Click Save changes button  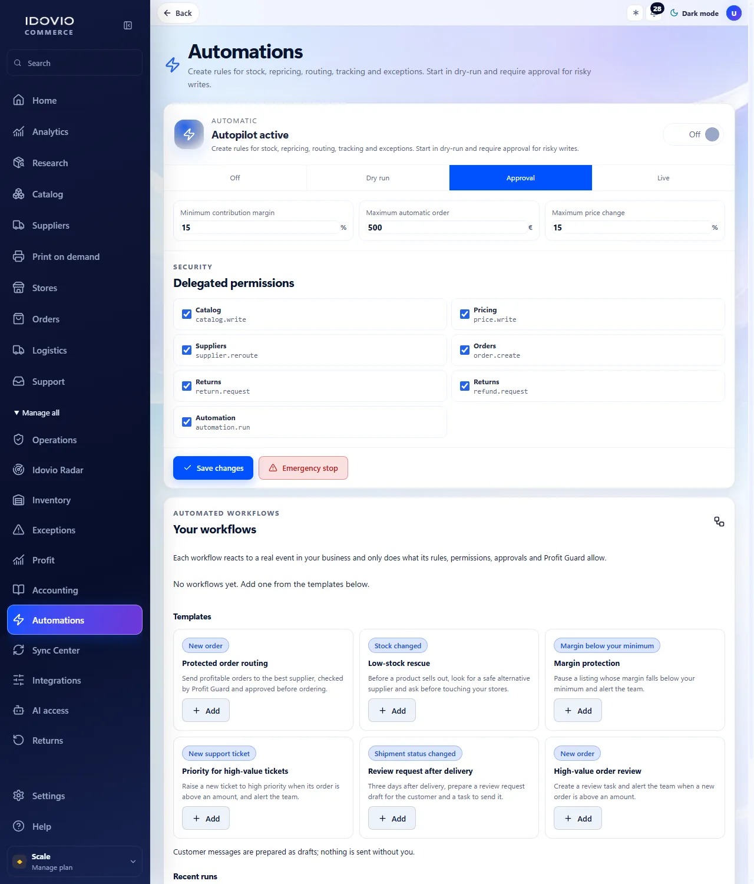point(213,468)
